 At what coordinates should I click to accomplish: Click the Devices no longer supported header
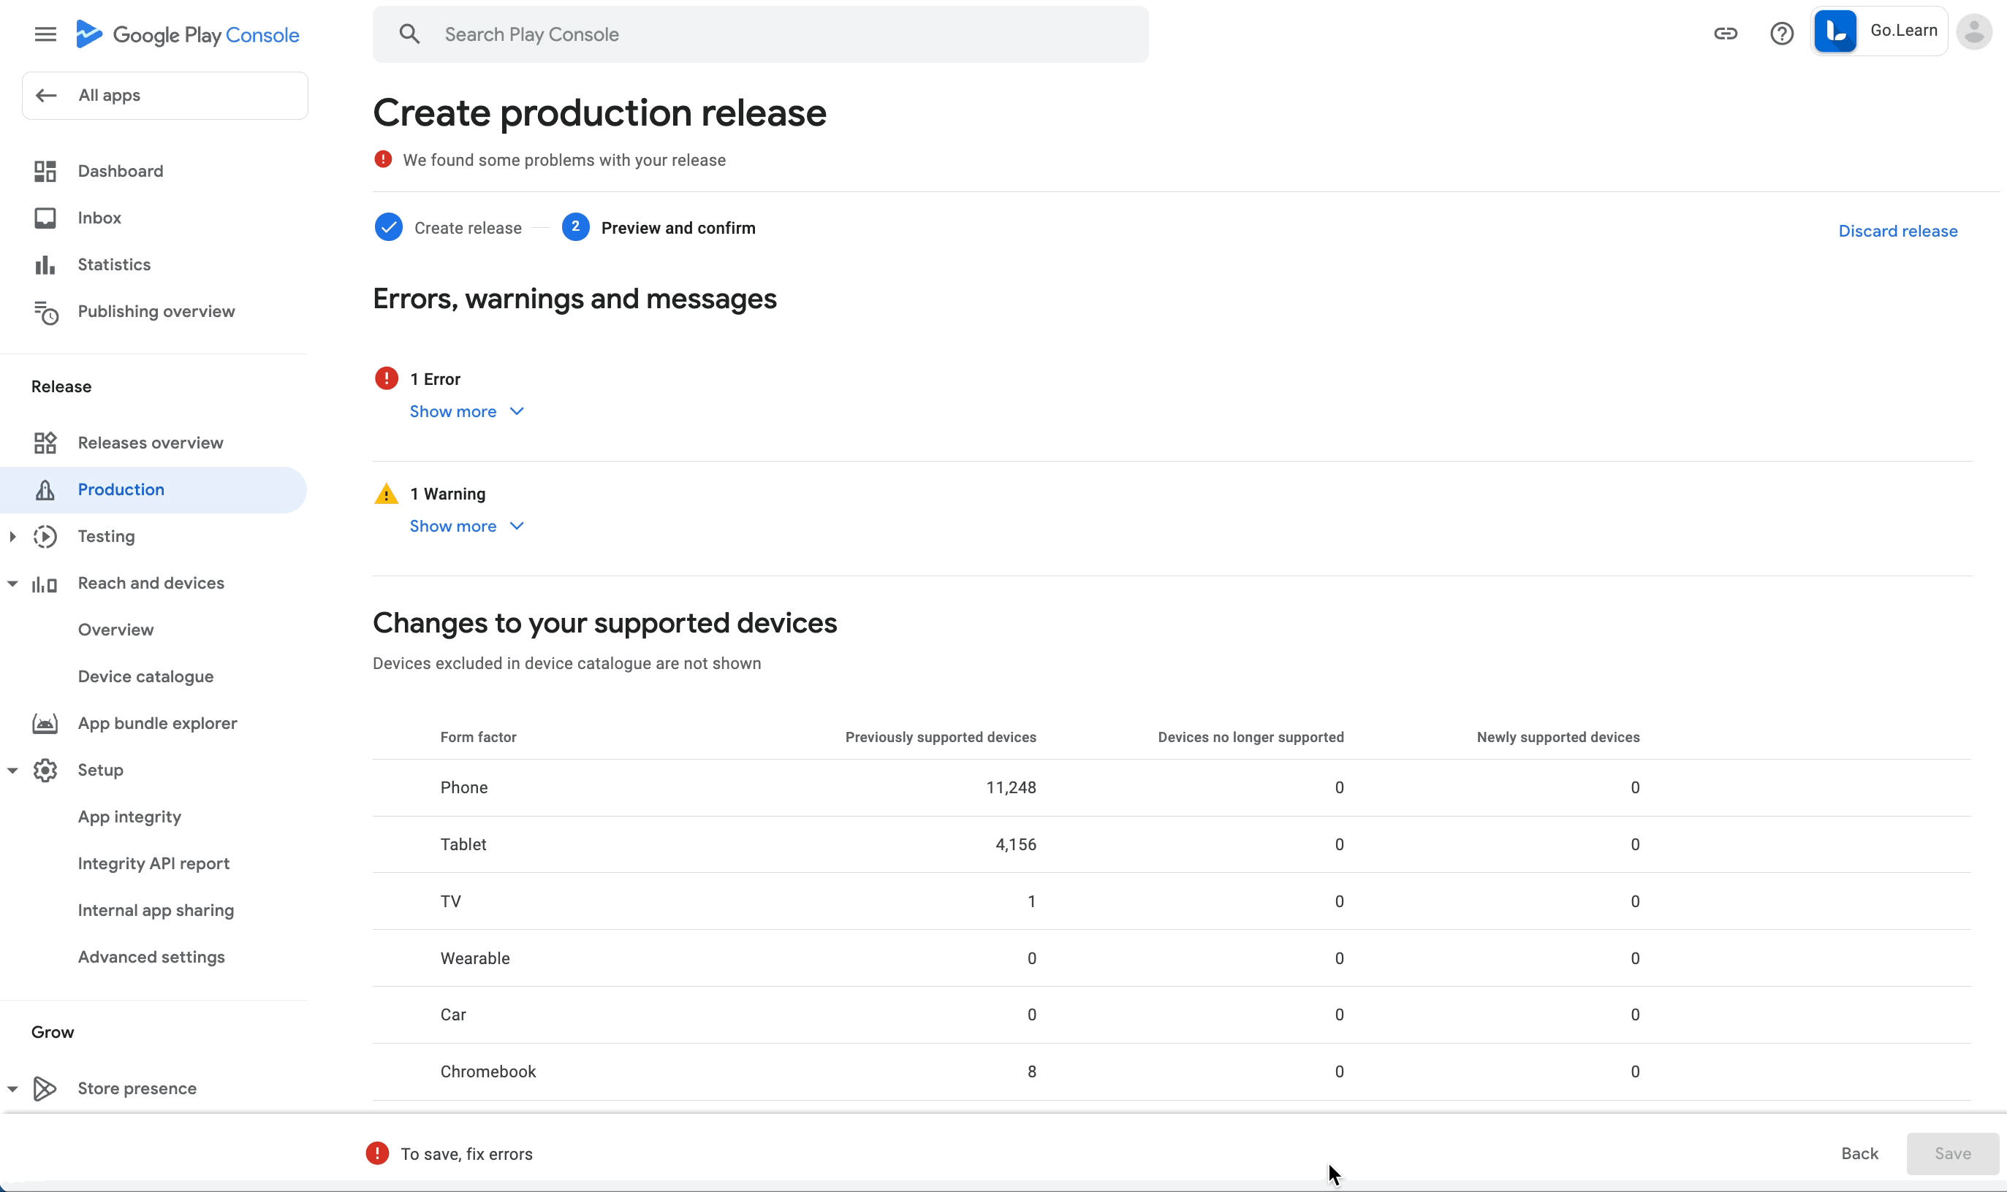[1251, 738]
